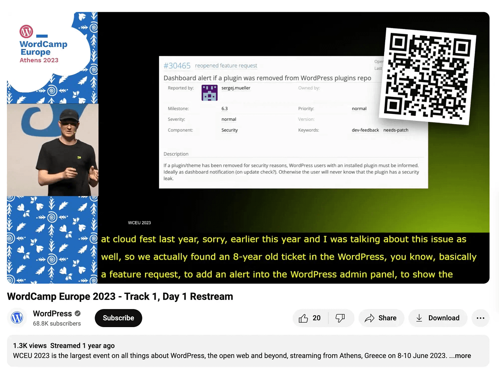
Task: Open the three-dots more actions menu
Action: click(x=480, y=318)
